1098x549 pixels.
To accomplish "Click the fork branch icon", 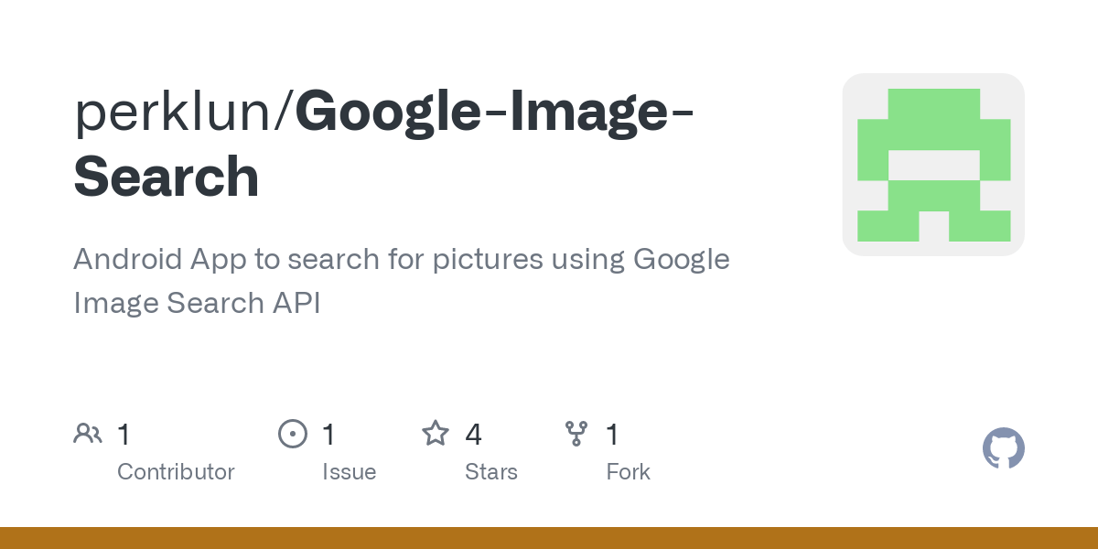I will [576, 434].
